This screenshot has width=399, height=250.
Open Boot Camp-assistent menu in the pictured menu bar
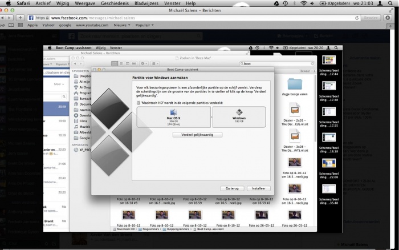click(74, 47)
